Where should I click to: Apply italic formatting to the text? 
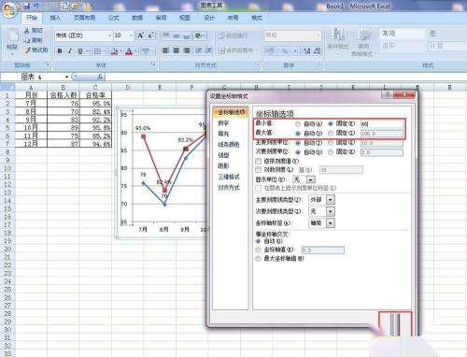coord(70,51)
